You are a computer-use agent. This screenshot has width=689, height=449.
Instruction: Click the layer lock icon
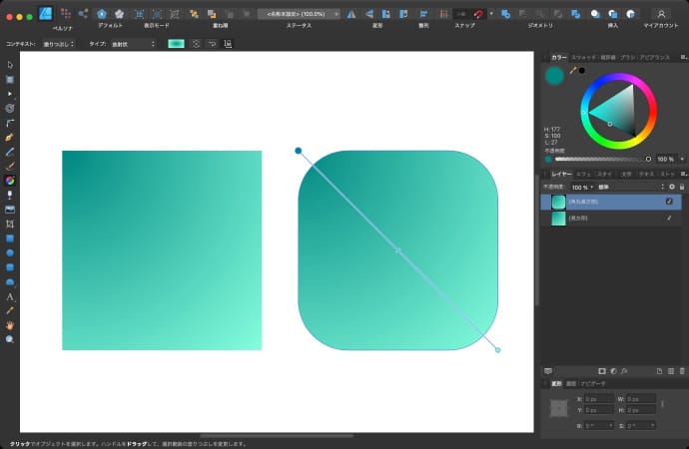(x=680, y=187)
